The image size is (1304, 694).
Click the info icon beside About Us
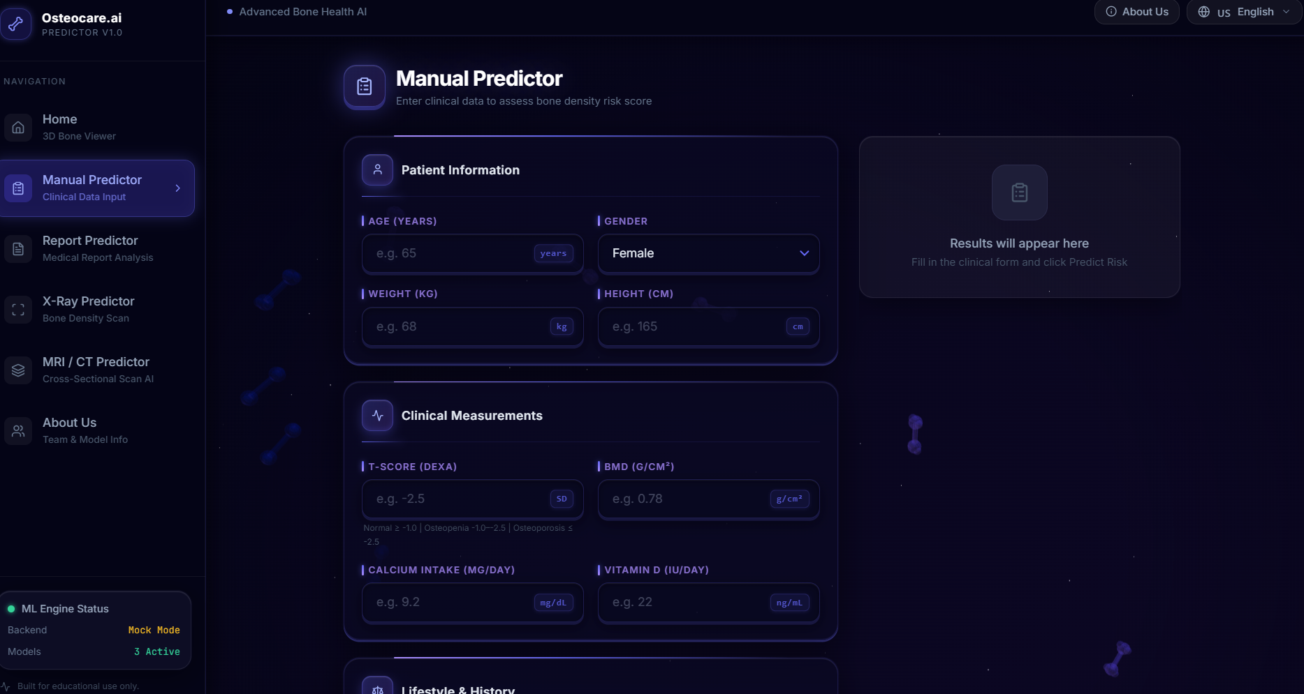tap(1111, 12)
